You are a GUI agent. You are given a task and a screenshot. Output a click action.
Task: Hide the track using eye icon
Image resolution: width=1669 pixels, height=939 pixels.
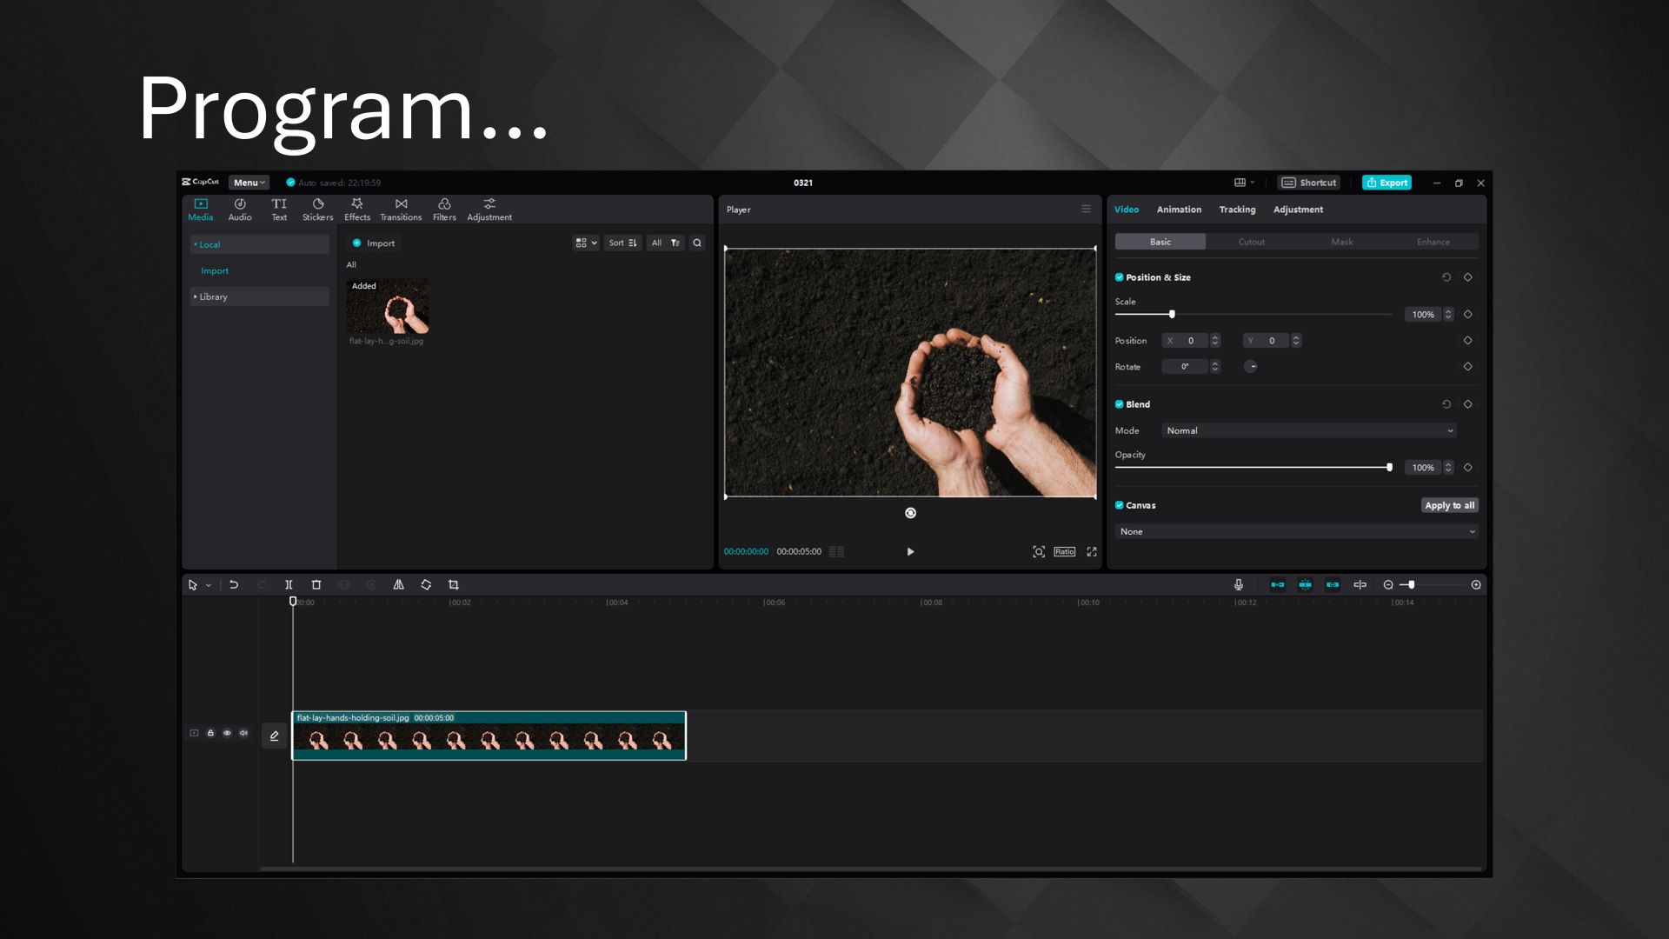point(227,733)
